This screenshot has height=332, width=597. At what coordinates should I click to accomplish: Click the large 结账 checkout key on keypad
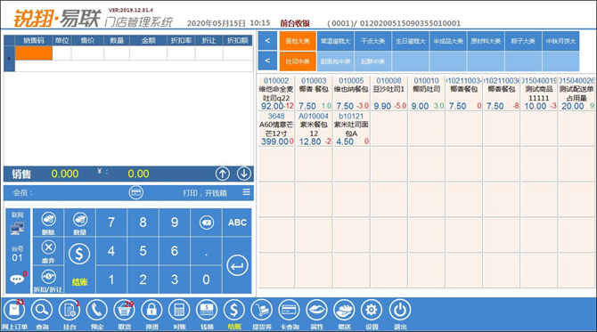click(79, 265)
